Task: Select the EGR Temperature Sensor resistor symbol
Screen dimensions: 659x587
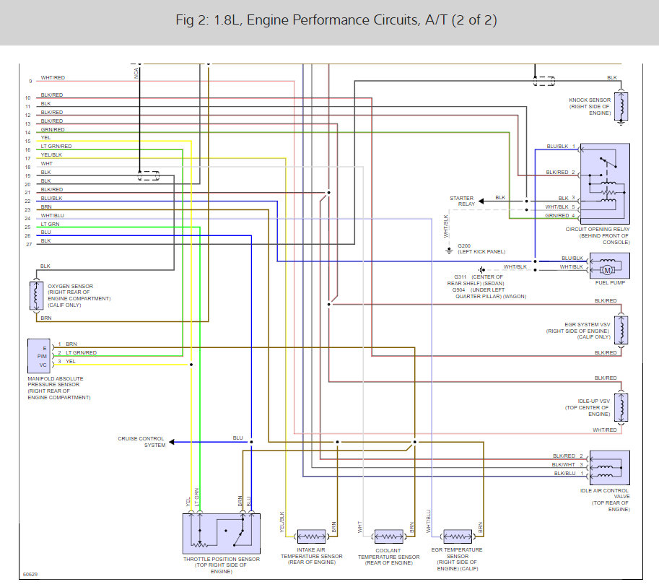Action: [x=458, y=536]
